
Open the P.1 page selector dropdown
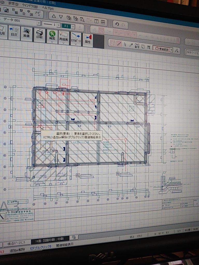point(73,27)
